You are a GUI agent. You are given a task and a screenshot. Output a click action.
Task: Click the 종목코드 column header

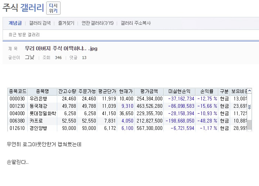click(x=17, y=92)
